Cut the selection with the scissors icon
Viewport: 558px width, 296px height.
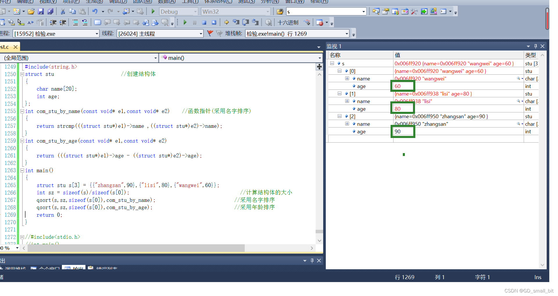[x=63, y=12]
